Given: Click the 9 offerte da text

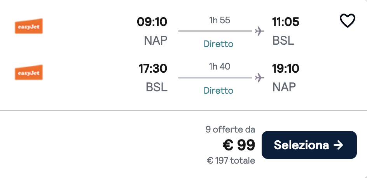Looking at the screenshot, I should pos(230,129).
